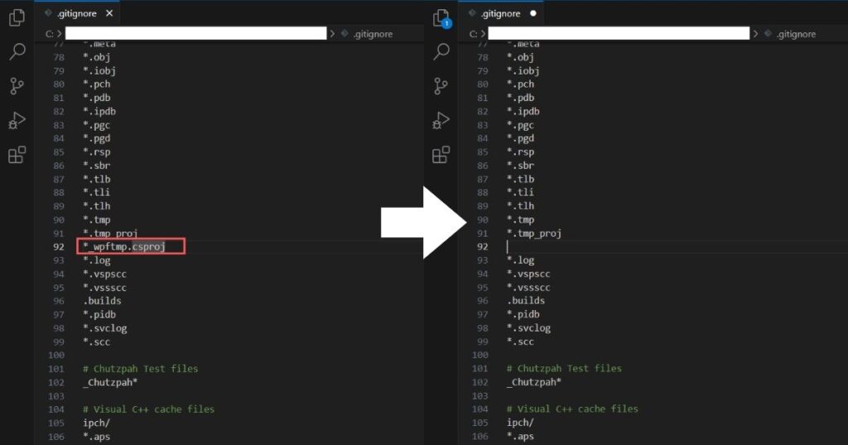Click the C: breadcrumb in the left window

[x=49, y=34]
